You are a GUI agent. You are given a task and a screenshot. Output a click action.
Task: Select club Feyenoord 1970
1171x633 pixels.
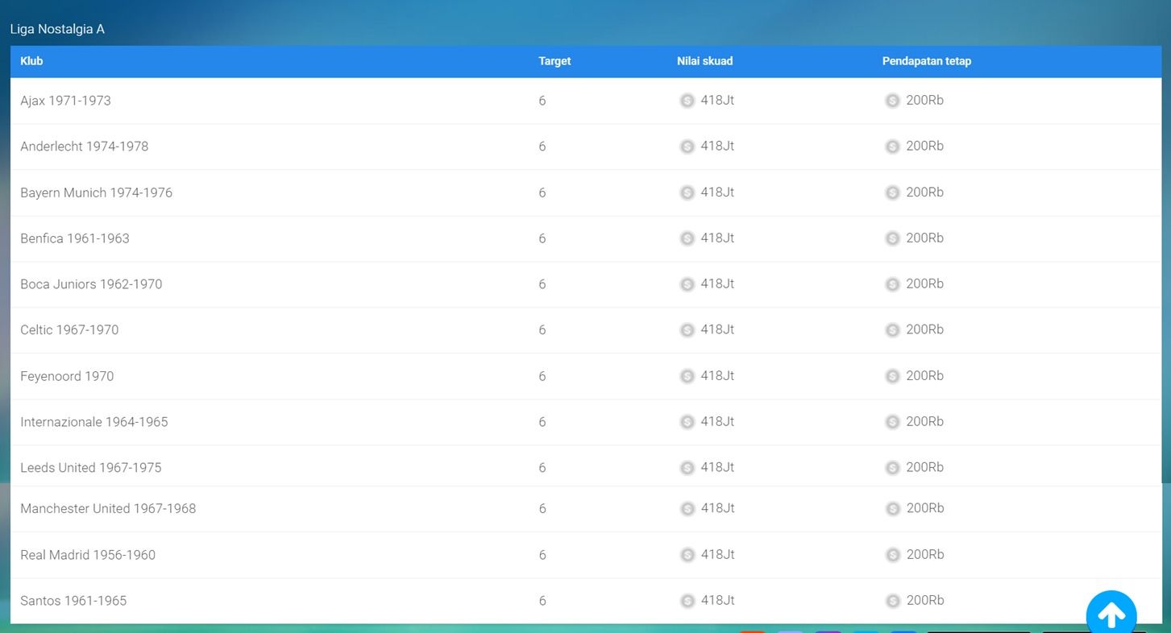[67, 376]
